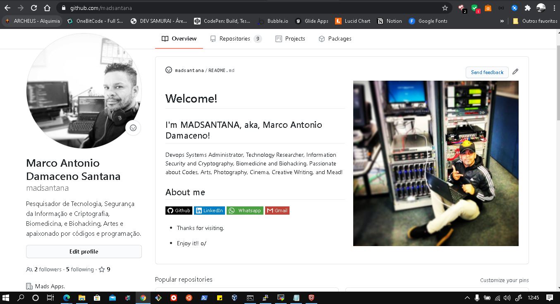Image resolution: width=560 pixels, height=304 pixels.
Task: Set a status via the smiley on the avatar
Action: coord(133,128)
